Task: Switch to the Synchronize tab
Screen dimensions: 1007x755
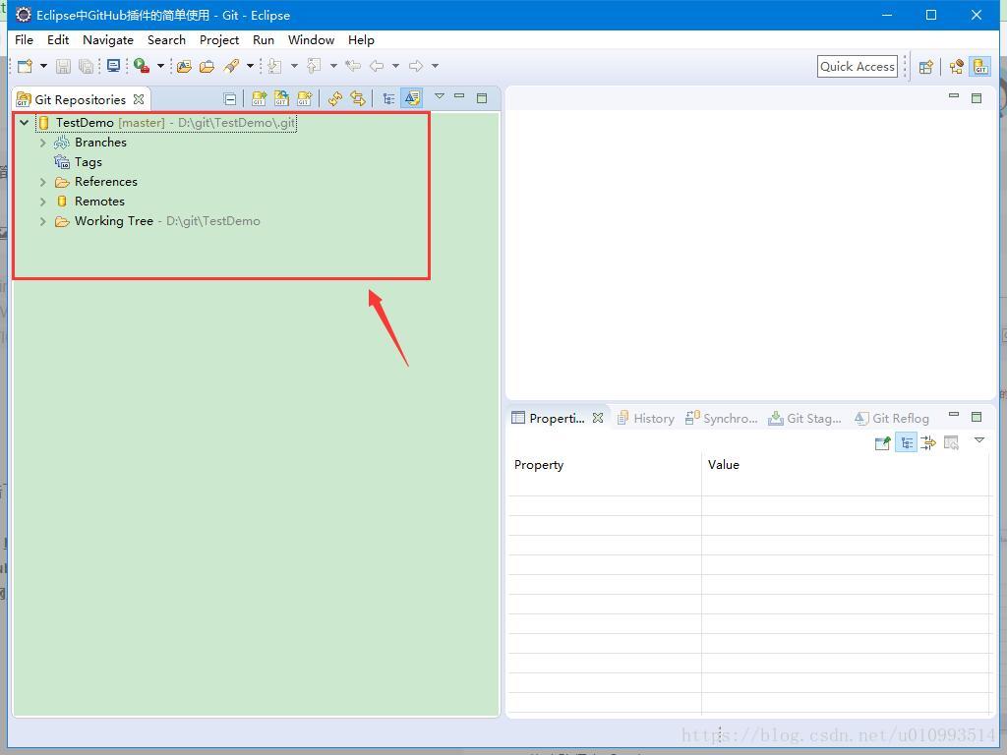Action: click(721, 419)
